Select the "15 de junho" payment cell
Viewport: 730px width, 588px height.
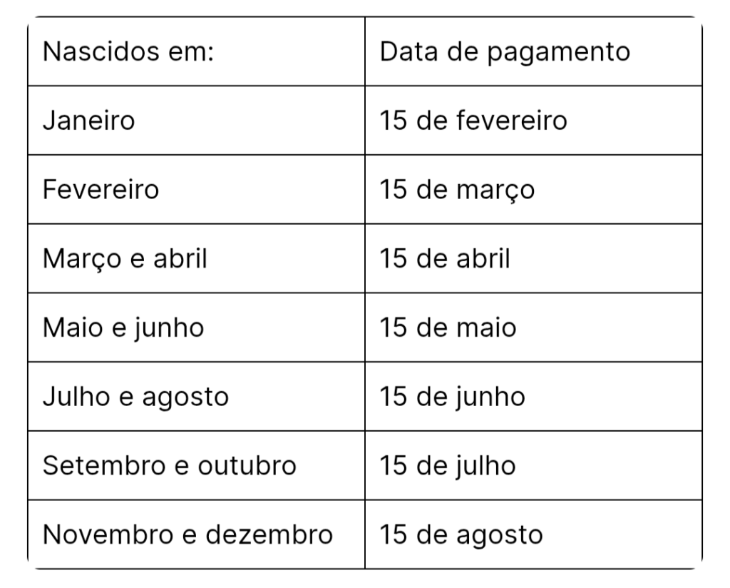[x=452, y=396]
